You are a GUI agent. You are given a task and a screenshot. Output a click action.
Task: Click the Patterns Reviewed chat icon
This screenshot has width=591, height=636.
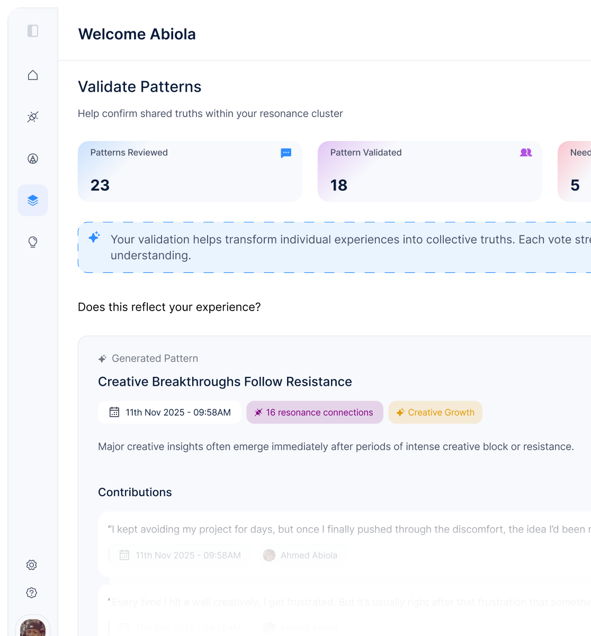(x=286, y=153)
